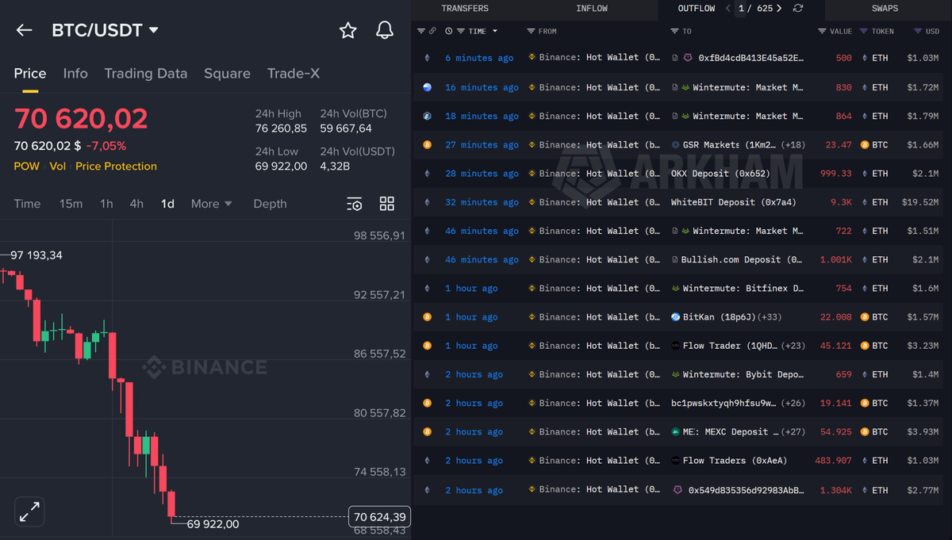Screen dimensions: 952x540
Task: Open the OKX Deposit (0x652) entity
Action: pos(720,174)
